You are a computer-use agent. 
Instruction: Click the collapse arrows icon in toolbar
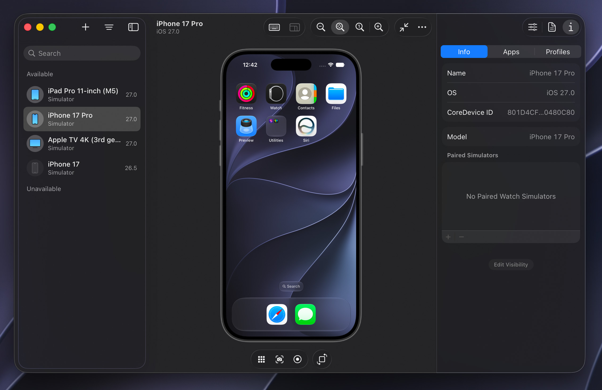point(404,27)
